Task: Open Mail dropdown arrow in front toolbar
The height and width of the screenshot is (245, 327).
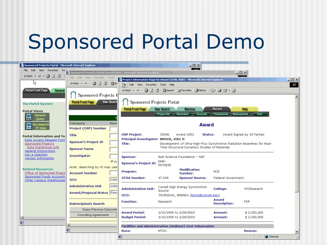Action: (x=215, y=90)
